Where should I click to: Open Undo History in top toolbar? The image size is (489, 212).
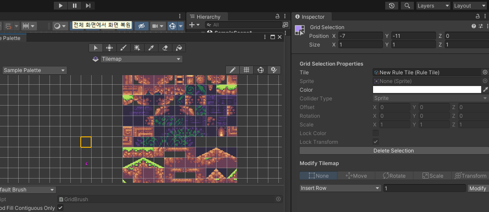click(x=392, y=6)
